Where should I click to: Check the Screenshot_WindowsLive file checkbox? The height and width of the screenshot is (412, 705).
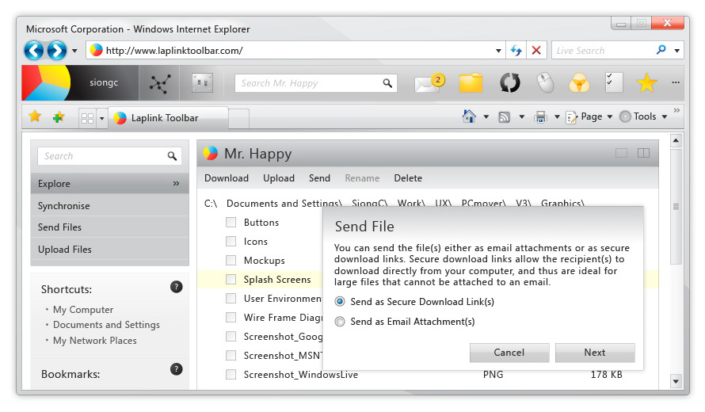231,375
